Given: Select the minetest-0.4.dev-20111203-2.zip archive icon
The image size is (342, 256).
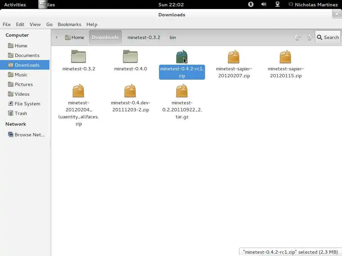Looking at the screenshot, I should point(130,91).
